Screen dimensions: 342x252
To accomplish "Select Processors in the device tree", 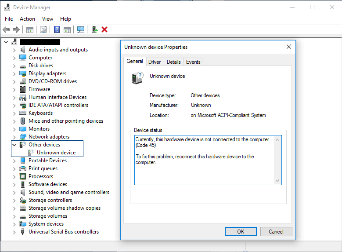I will 41,176.
